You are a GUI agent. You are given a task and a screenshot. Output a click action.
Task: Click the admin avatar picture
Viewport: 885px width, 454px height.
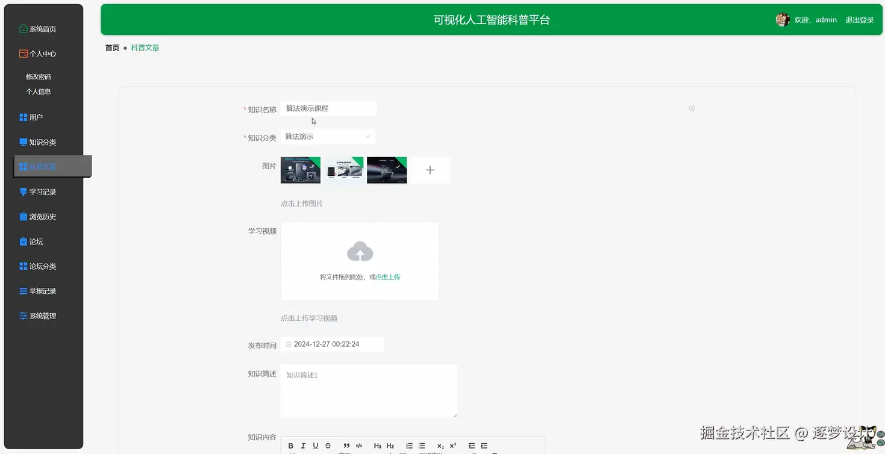pyautogui.click(x=783, y=20)
